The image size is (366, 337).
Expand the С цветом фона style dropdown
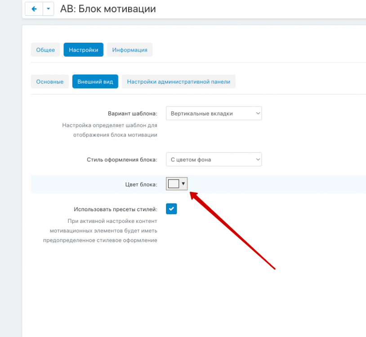[214, 160]
